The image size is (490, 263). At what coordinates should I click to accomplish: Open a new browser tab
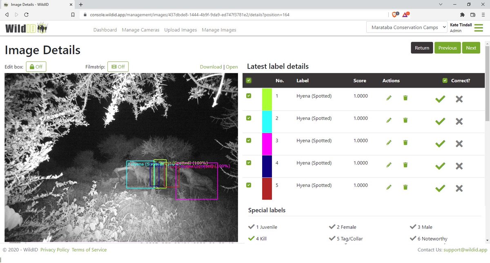tap(81, 4)
